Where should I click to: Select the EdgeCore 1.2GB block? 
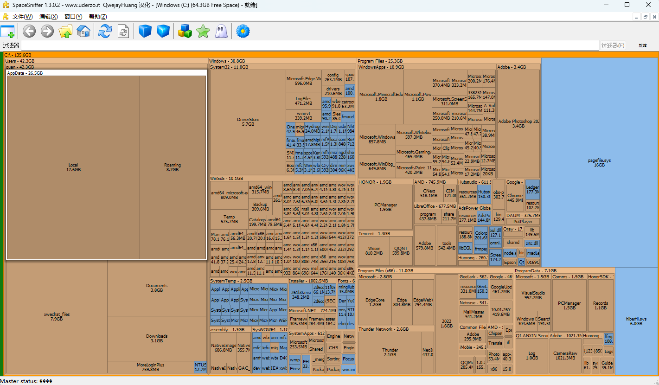coord(375,302)
